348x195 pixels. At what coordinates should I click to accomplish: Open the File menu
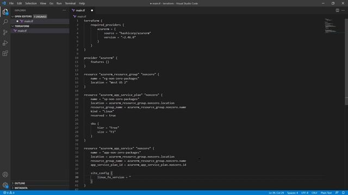click(11, 3)
